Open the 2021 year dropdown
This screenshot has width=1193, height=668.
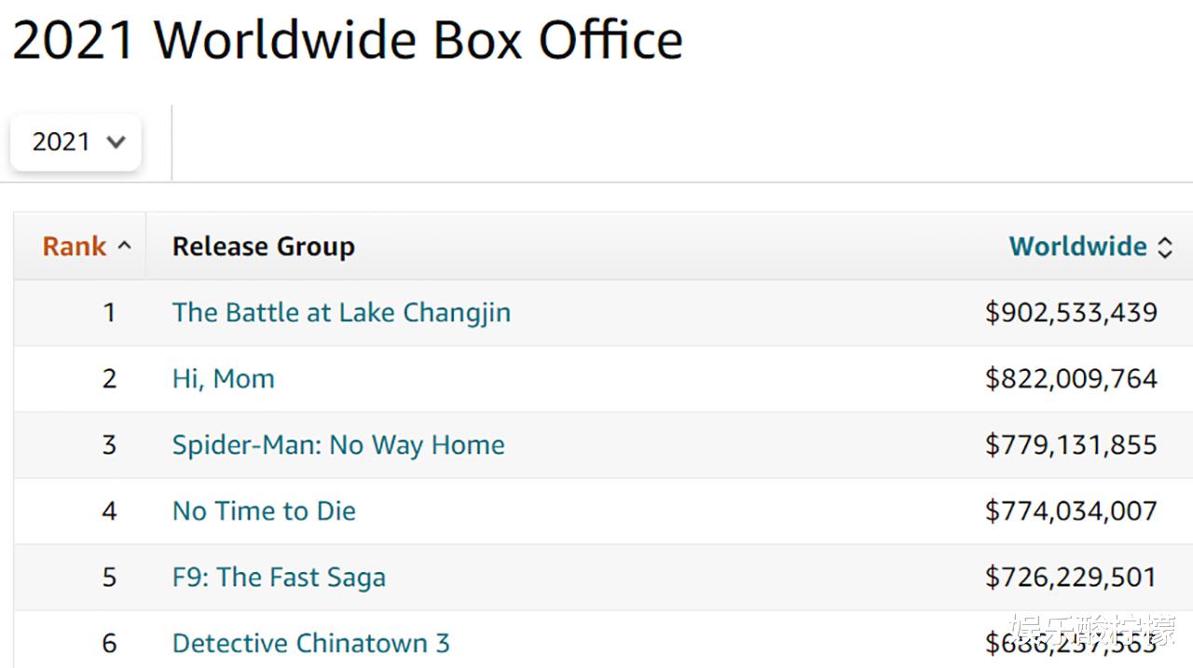coord(75,143)
